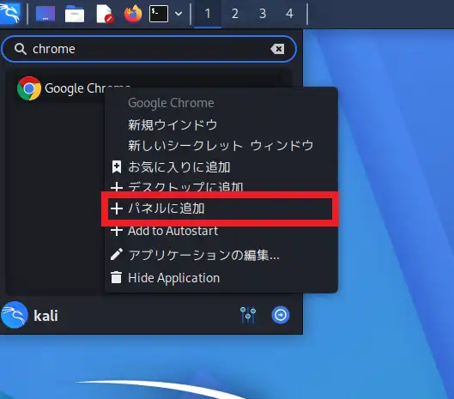The width and height of the screenshot is (454, 399).
Task: Switch to workspace 3
Action: [x=263, y=14]
